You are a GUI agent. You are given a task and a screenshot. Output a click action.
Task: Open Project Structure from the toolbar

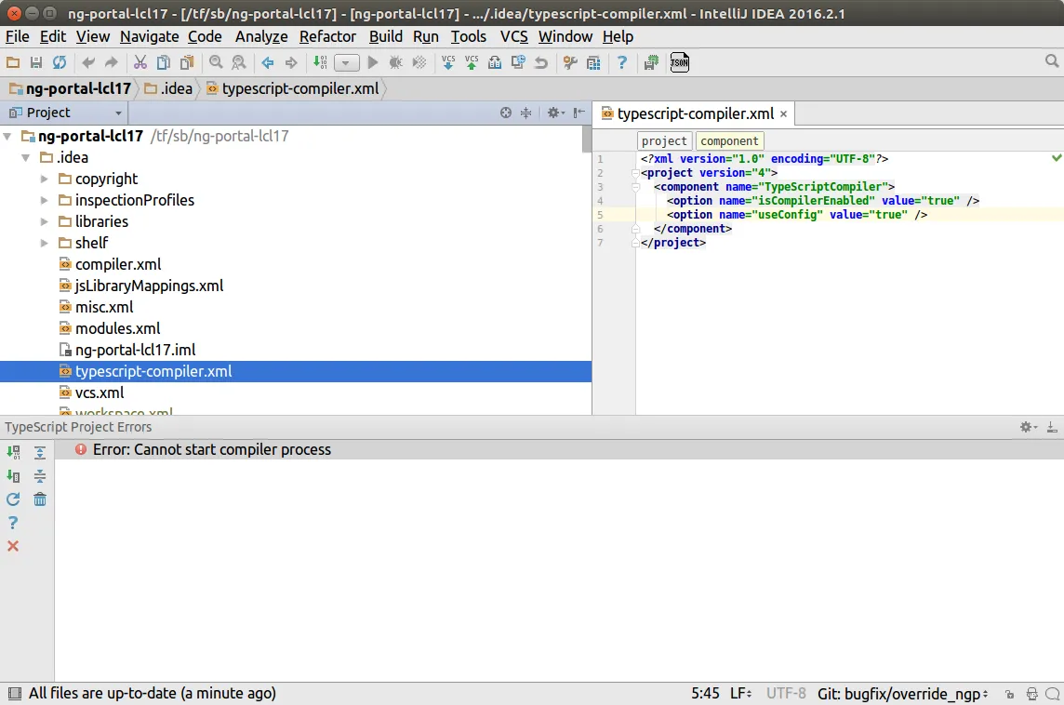coord(593,62)
